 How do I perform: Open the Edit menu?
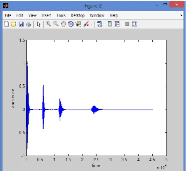coord(20,15)
